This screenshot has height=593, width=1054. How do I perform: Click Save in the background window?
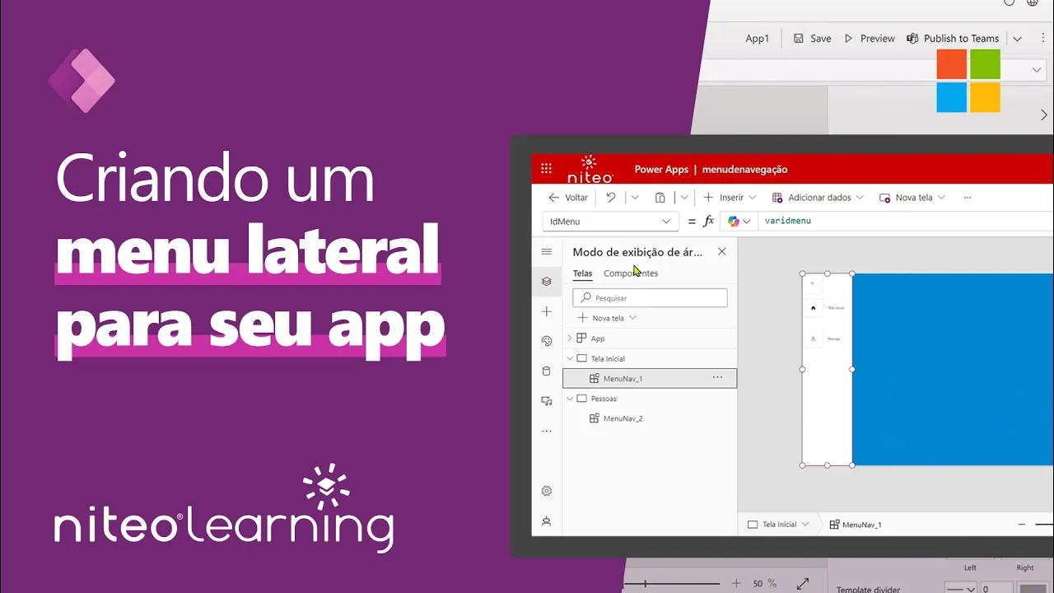(812, 39)
